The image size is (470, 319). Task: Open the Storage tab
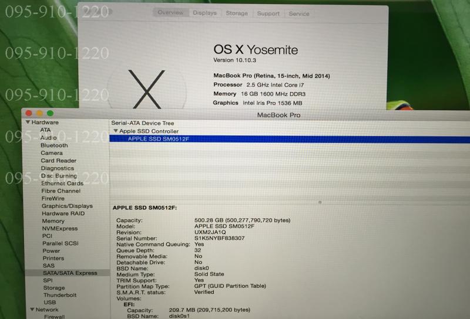(x=237, y=13)
